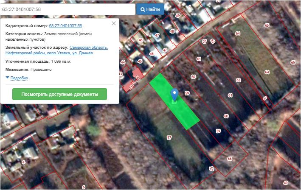Viewport: 301px width, 190px height.
Task: Click parcel label 4 at lower left
Action: pos(23,162)
